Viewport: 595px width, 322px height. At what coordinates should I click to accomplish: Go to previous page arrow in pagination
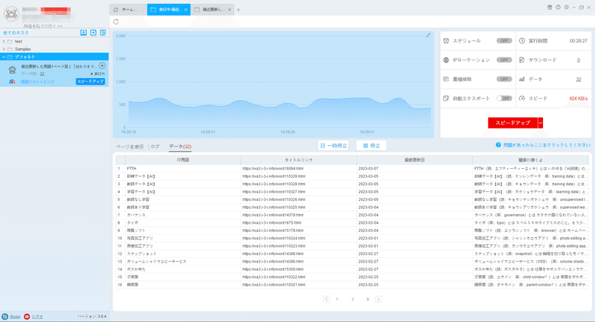(x=327, y=299)
